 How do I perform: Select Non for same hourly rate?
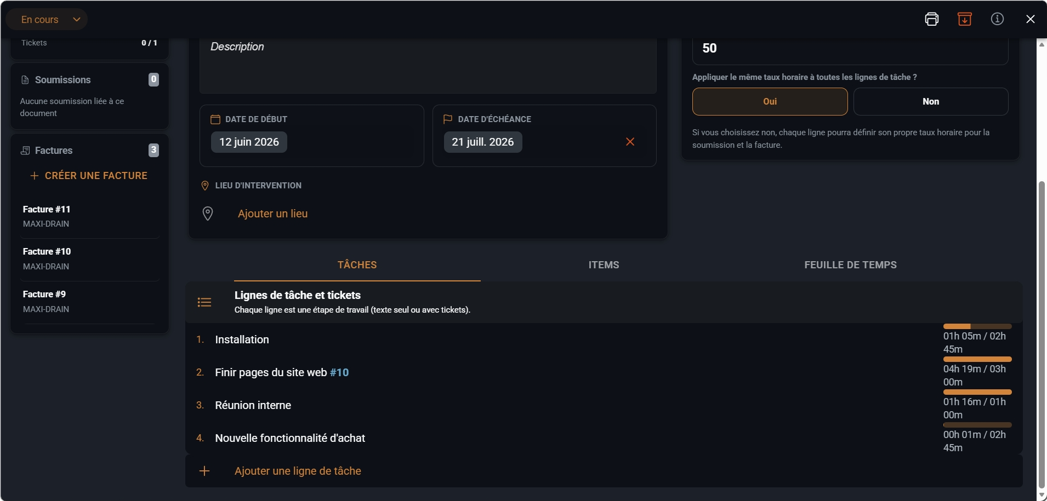coord(930,101)
